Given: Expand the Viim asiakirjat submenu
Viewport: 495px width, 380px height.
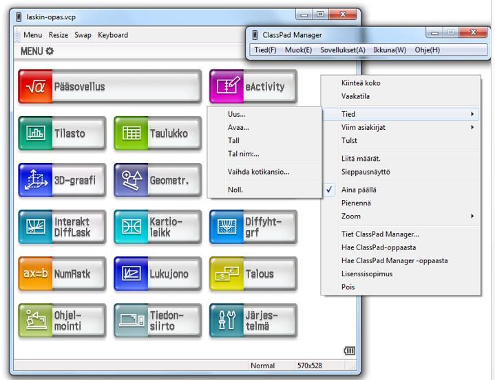Looking at the screenshot, I should tap(401, 127).
